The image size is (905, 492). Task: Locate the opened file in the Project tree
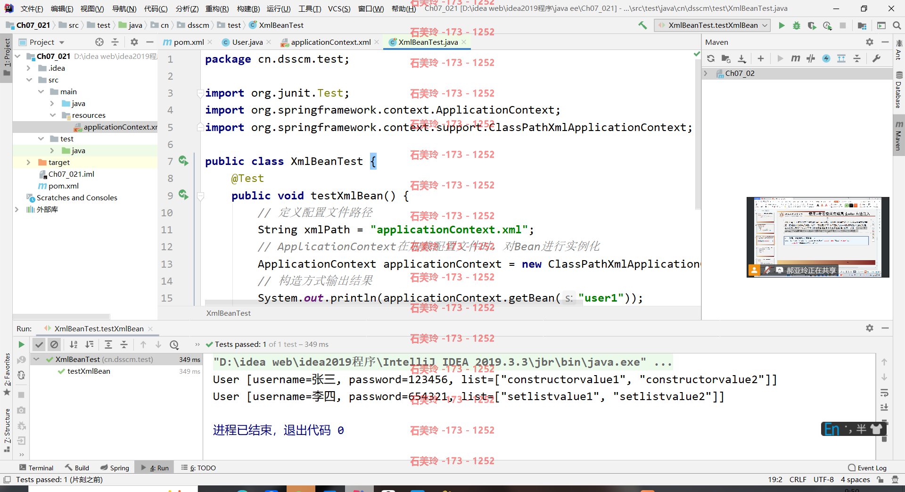pyautogui.click(x=99, y=42)
